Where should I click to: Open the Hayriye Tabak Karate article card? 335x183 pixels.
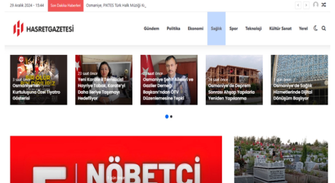pyautogui.click(x=104, y=80)
